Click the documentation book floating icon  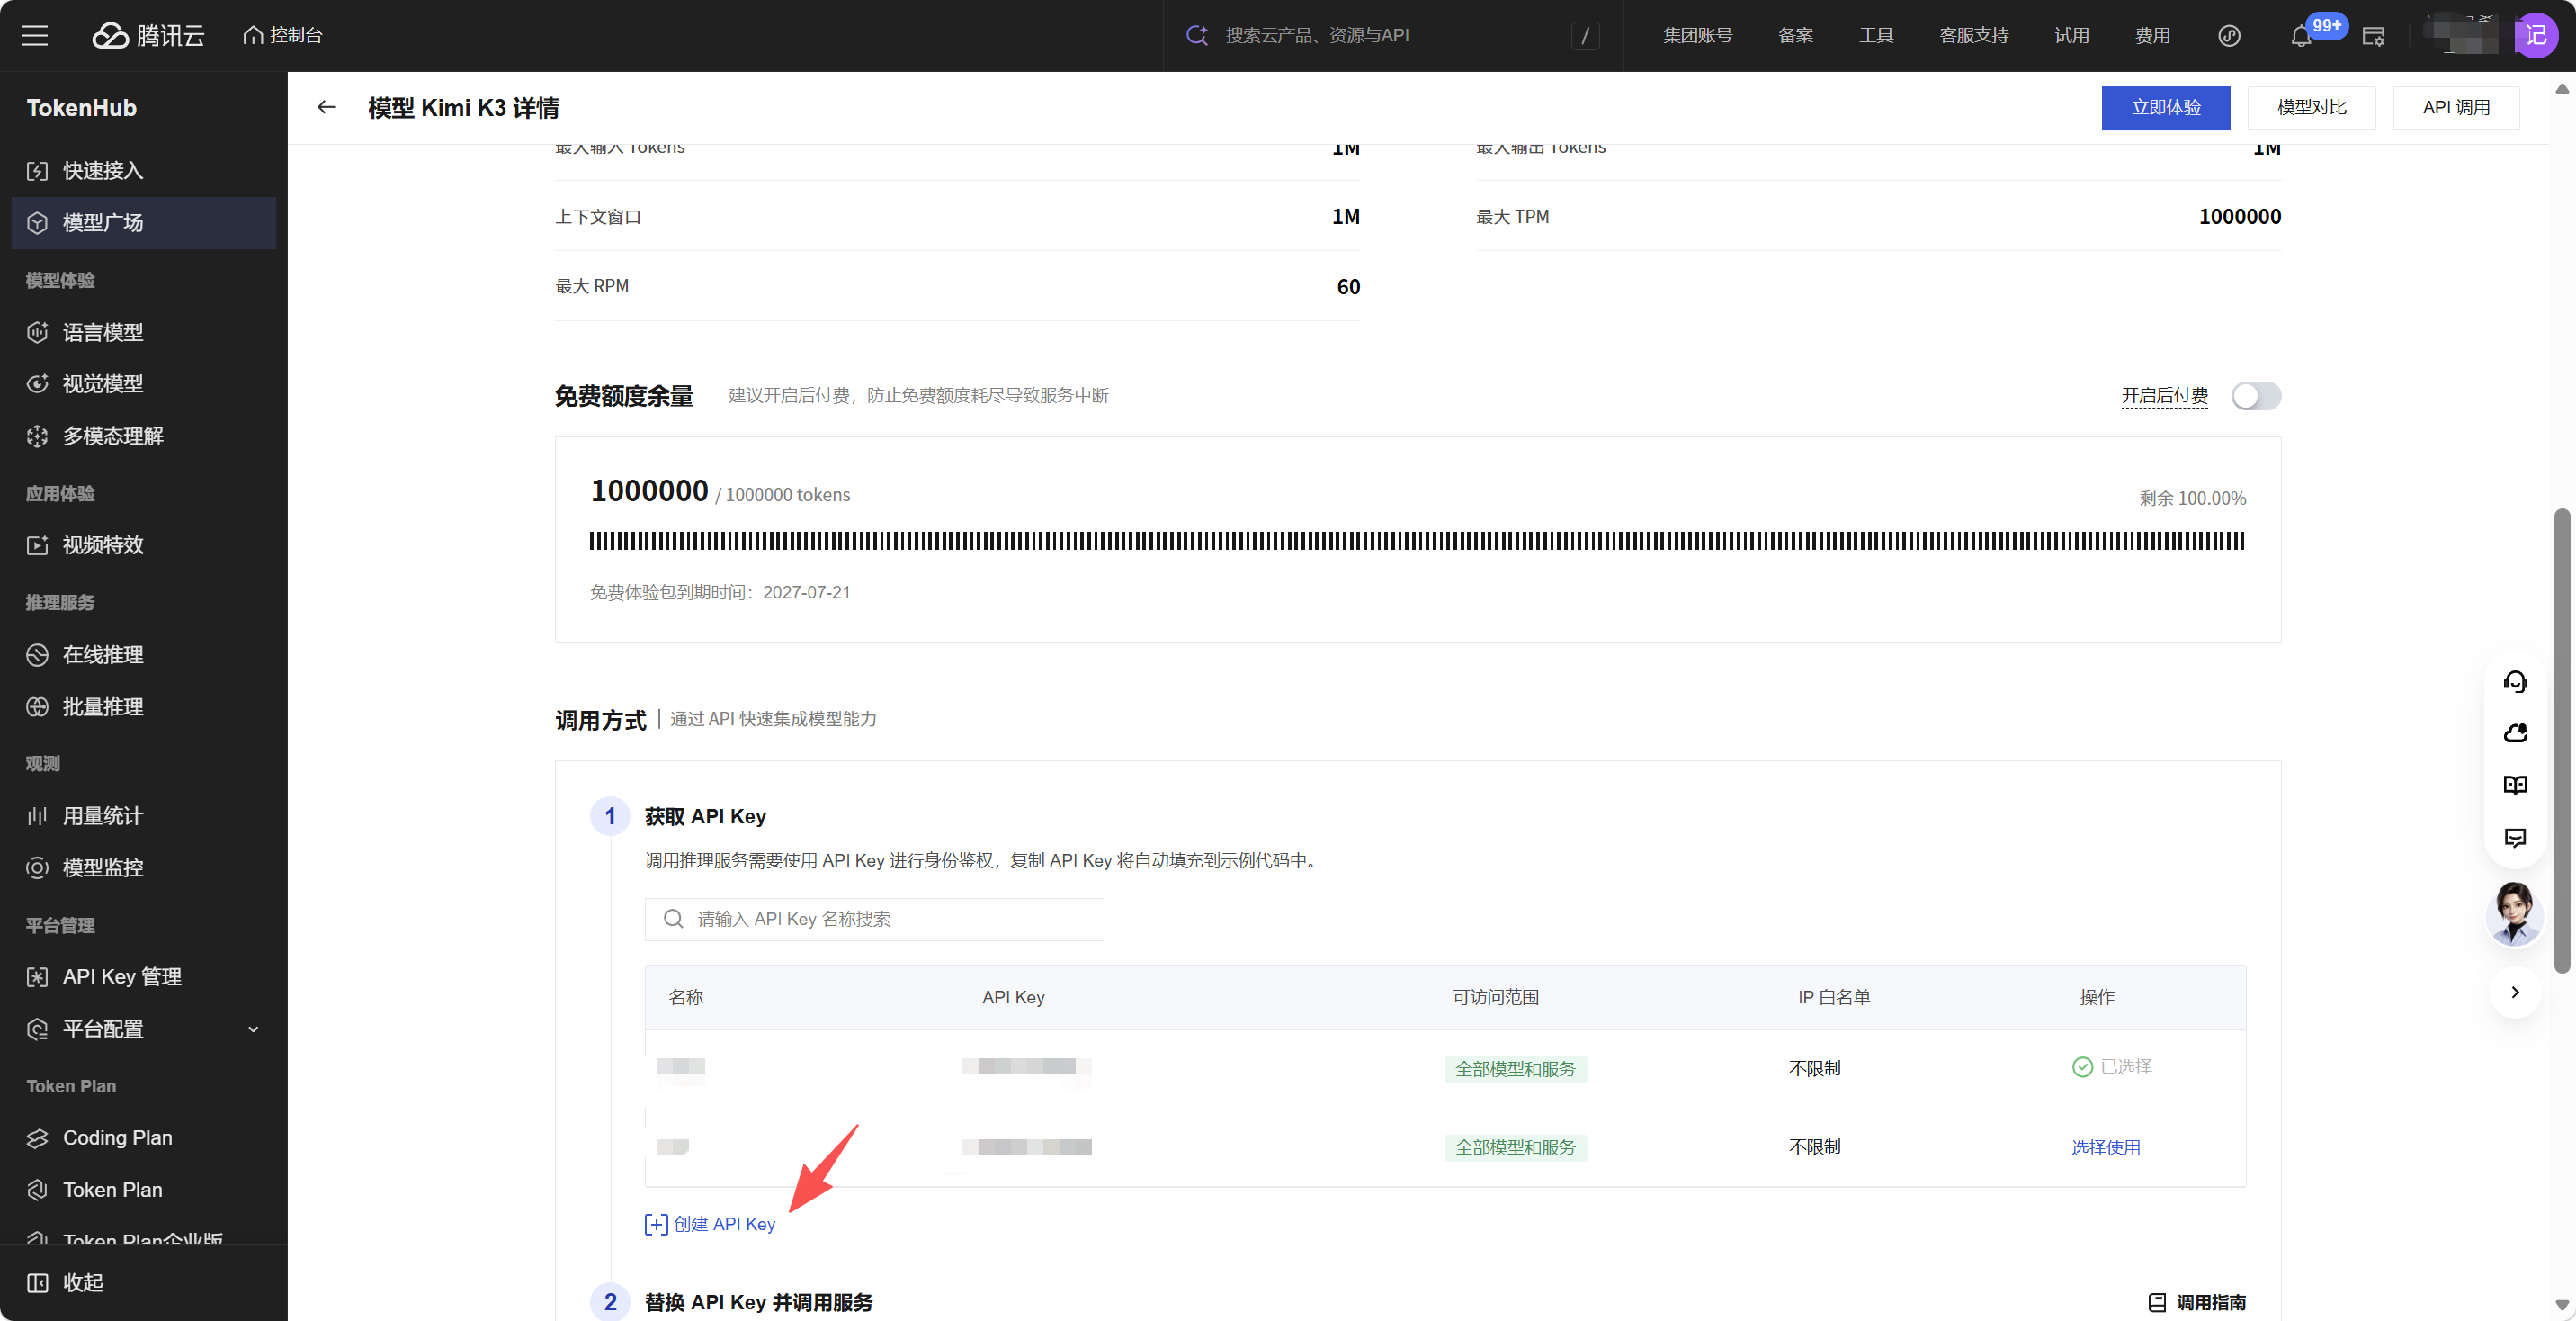[x=2515, y=786]
